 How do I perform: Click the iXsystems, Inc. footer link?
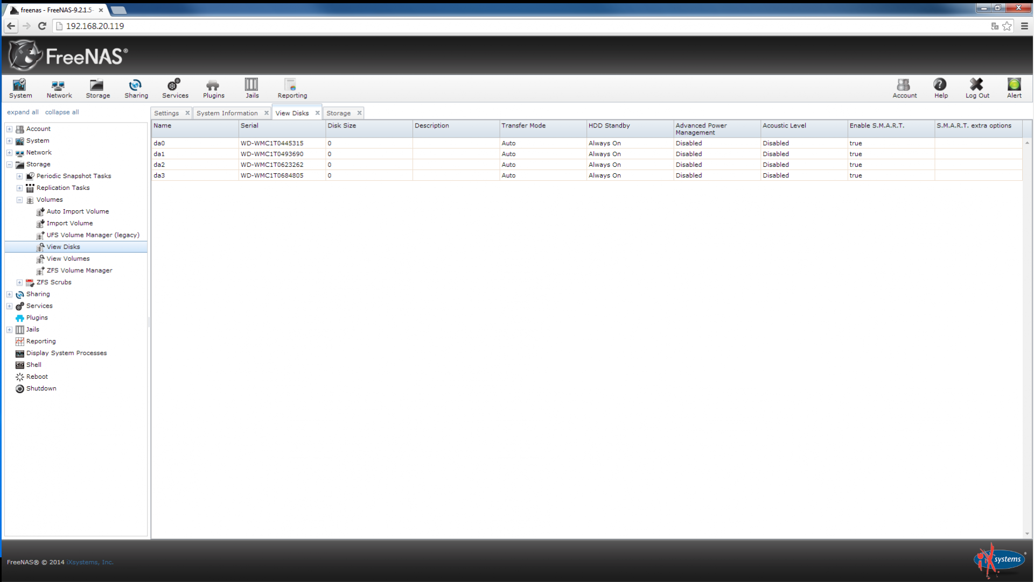coord(89,562)
